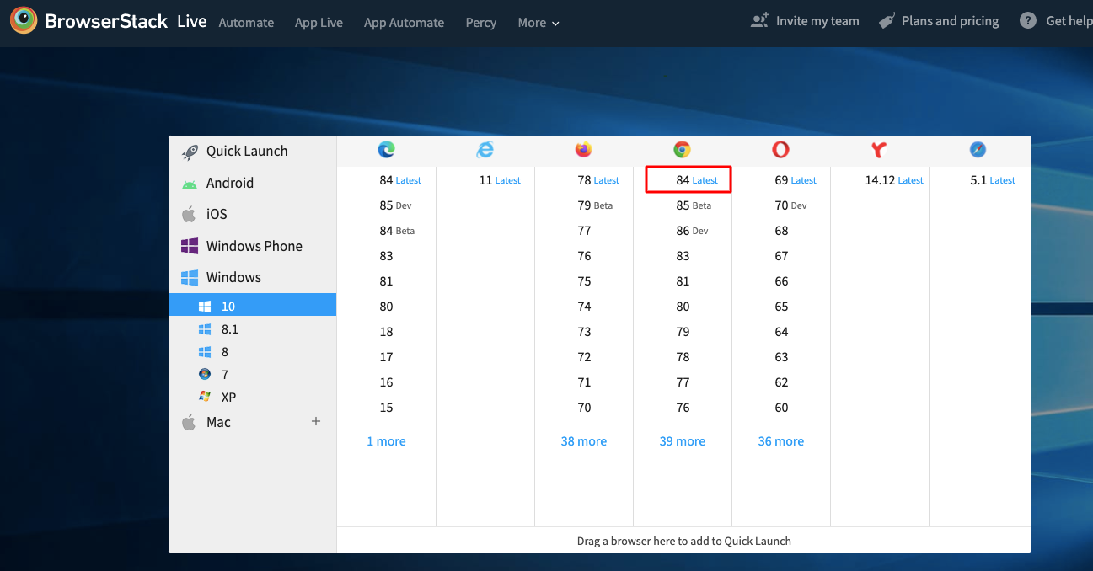Expand the Mac platform with plus icon
The image size is (1093, 571).
click(x=316, y=422)
